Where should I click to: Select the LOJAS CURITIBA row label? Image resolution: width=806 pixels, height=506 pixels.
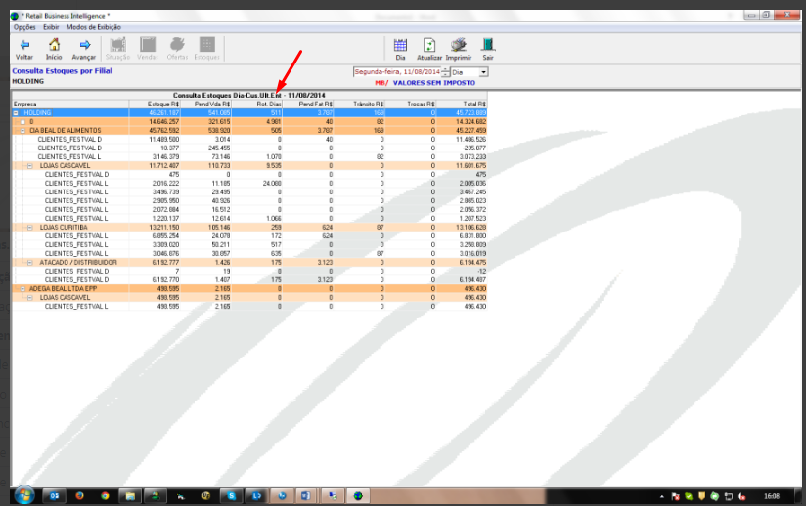pyautogui.click(x=64, y=227)
